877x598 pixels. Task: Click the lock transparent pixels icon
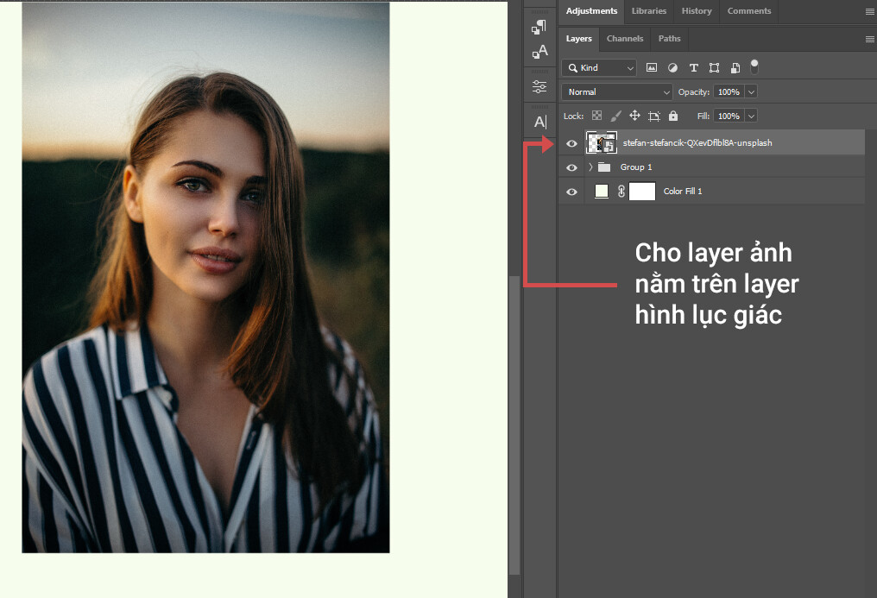click(596, 115)
